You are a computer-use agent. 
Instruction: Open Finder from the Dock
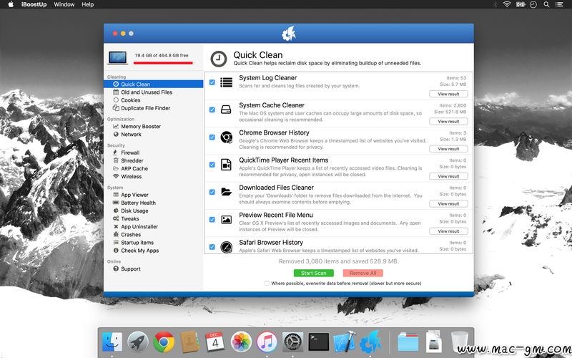click(x=112, y=342)
